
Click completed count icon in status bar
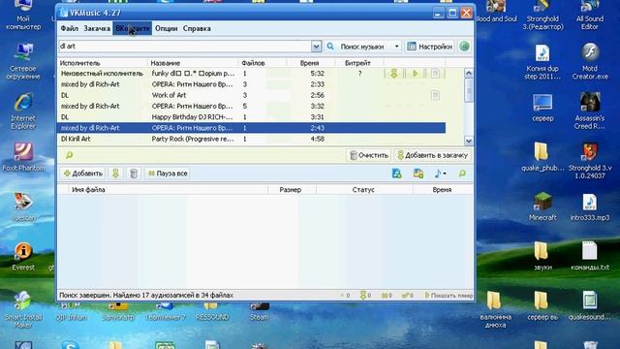(x=405, y=295)
